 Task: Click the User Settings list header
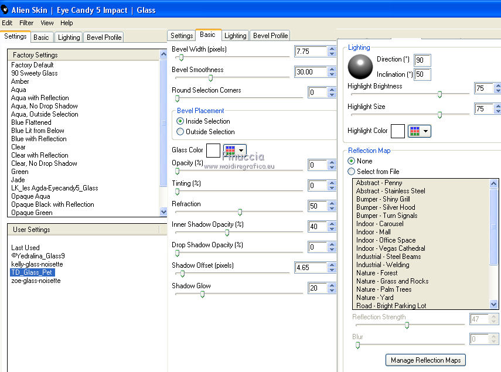coord(84,230)
